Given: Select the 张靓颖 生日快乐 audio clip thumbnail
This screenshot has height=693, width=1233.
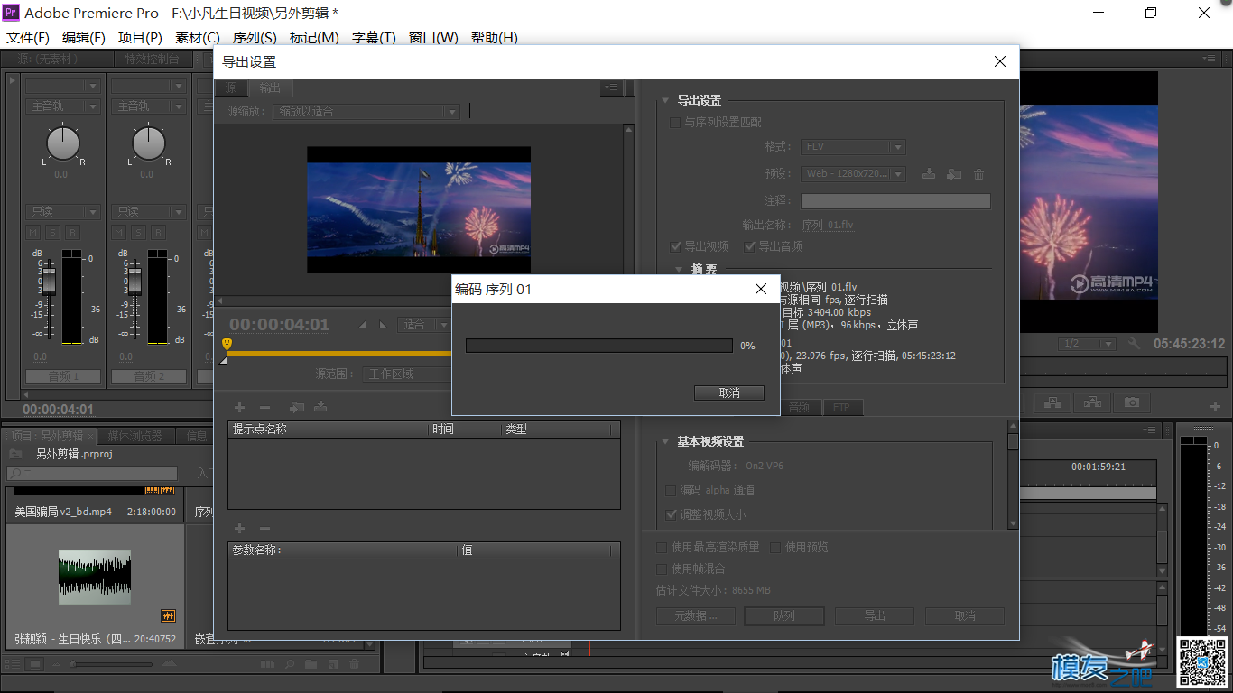Looking at the screenshot, I should coord(95,577).
